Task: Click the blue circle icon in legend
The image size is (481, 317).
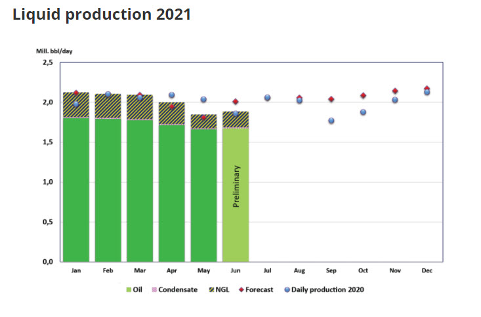Action: coord(287,289)
